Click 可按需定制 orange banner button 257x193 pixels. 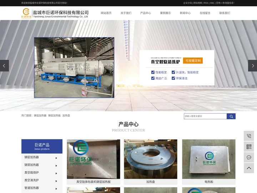(x=193, y=60)
